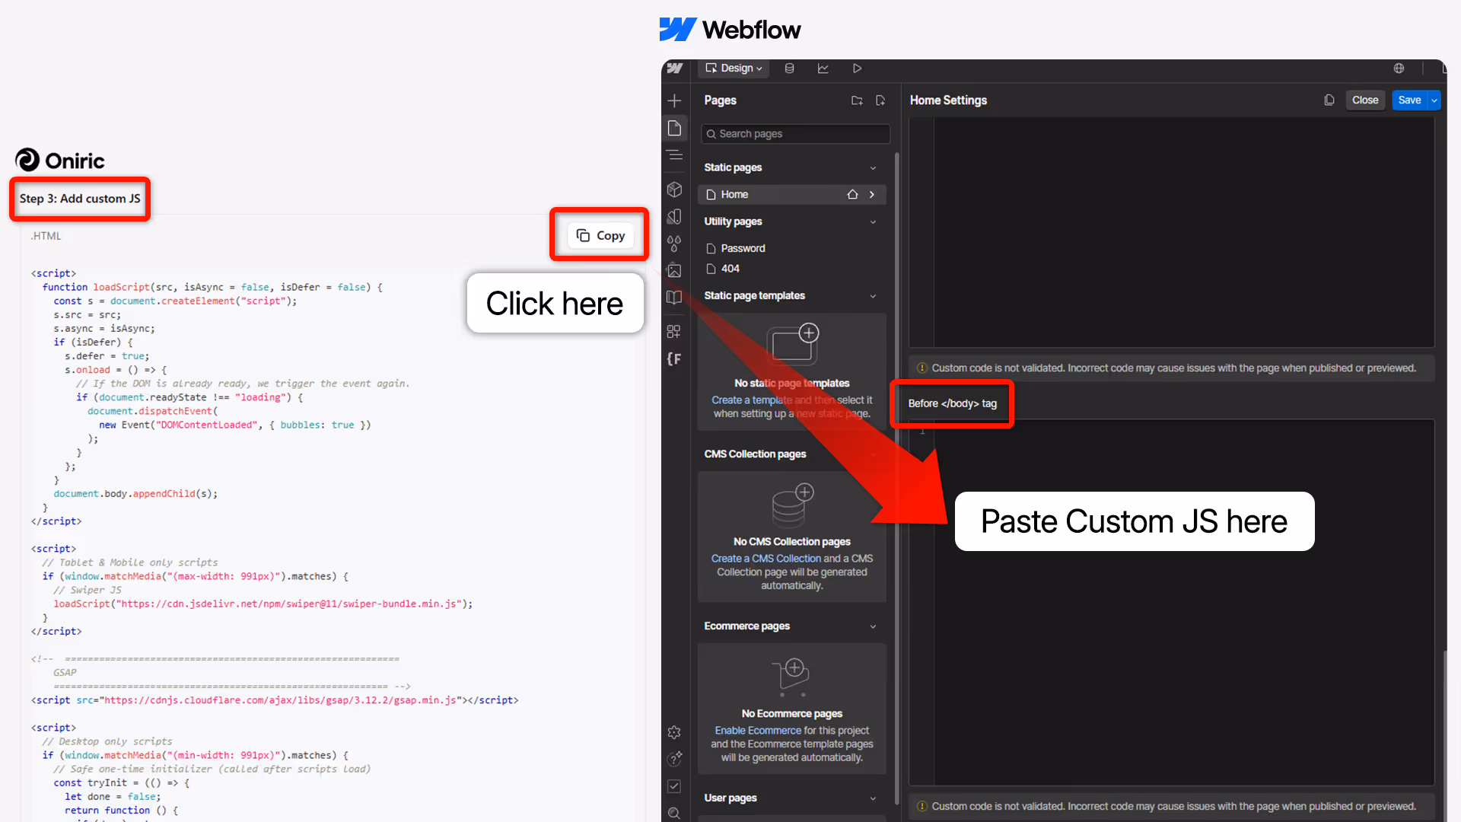Collapse the Utility pages section
Image resolution: width=1461 pixels, height=822 pixels.
pos(873,221)
